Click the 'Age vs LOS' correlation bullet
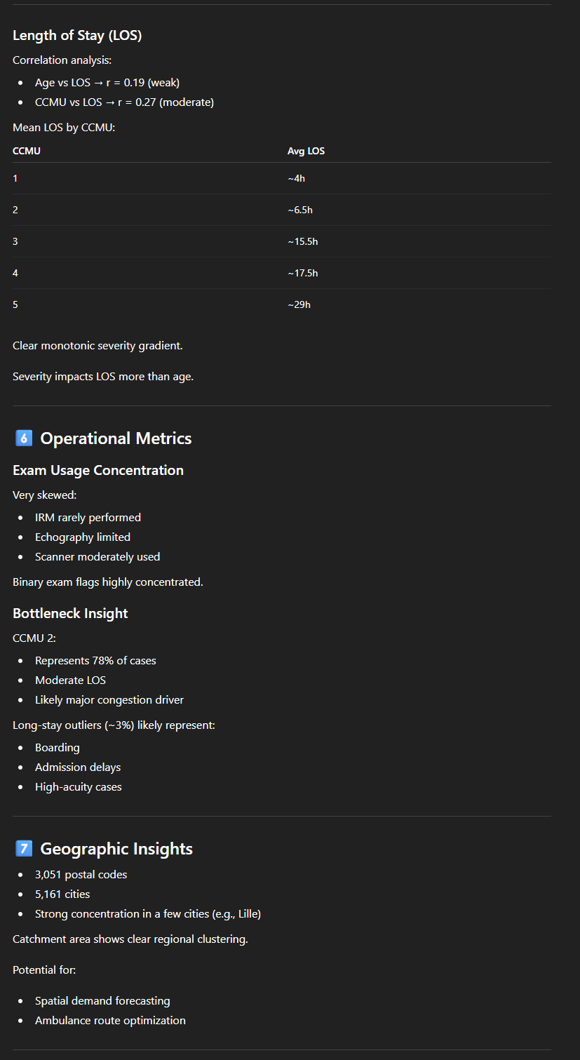 point(107,83)
